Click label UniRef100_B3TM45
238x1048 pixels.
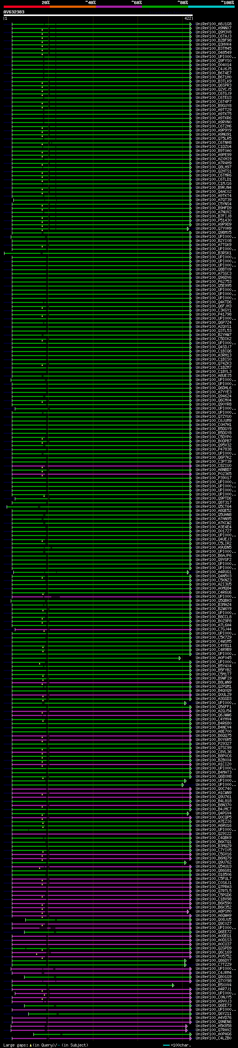(x=213, y=48)
